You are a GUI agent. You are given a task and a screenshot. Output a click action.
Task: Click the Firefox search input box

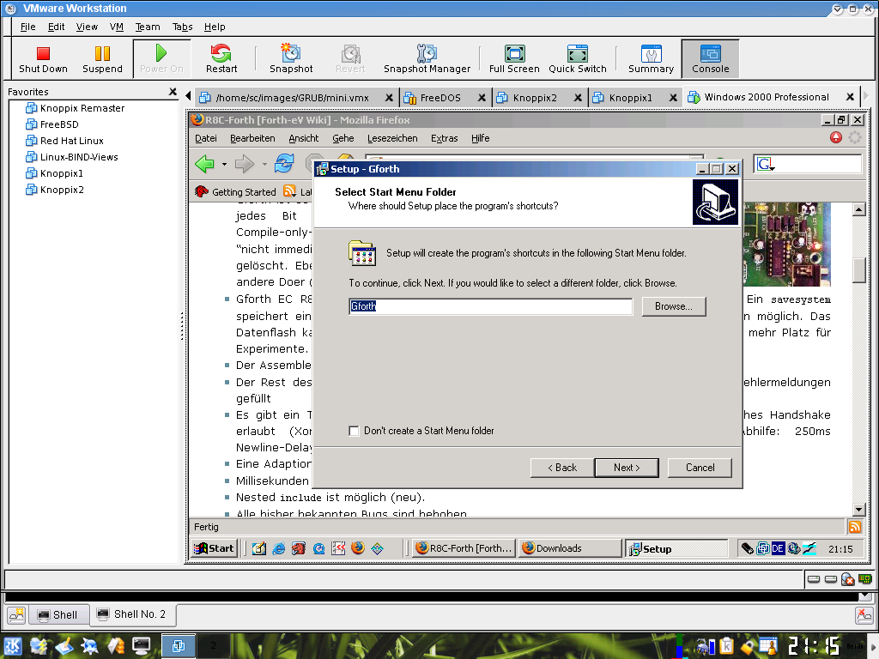pos(818,164)
